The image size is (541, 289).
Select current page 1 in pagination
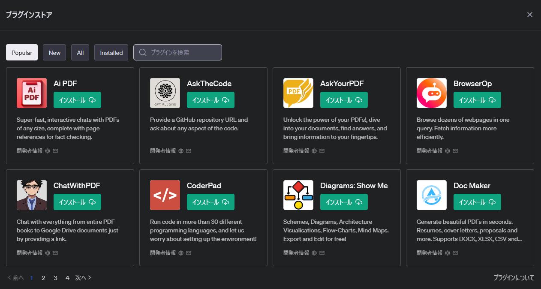tap(32, 278)
